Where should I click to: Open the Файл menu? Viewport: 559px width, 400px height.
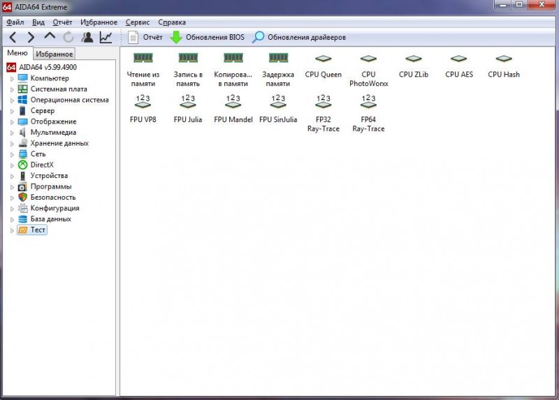coord(15,22)
